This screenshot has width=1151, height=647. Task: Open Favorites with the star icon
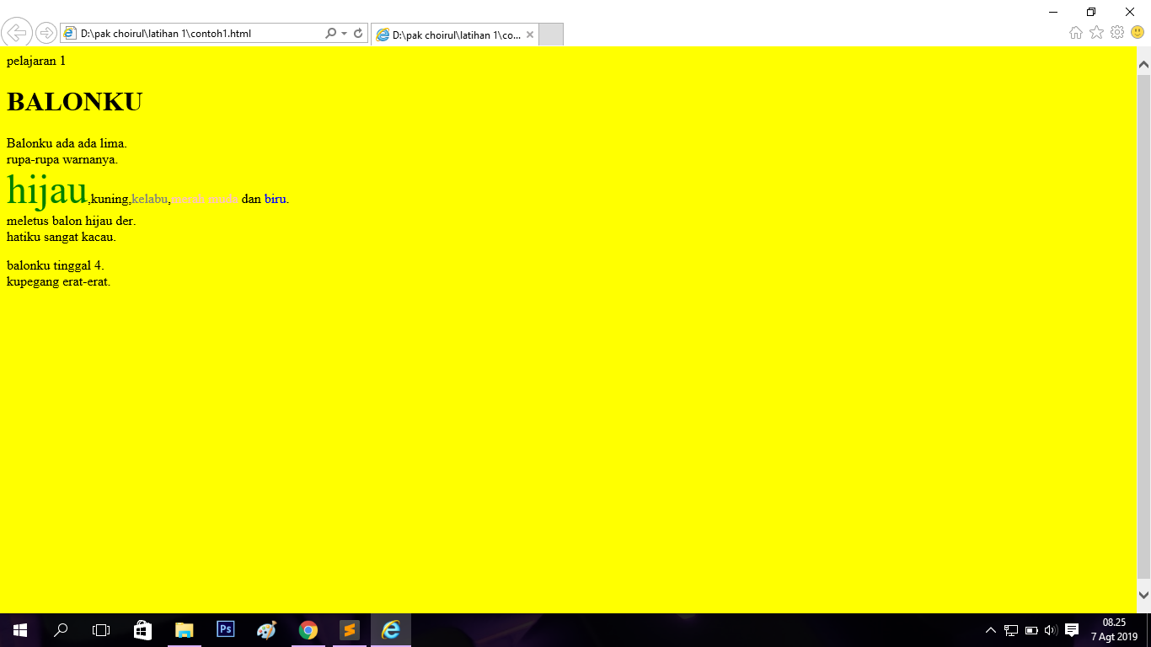(1096, 33)
